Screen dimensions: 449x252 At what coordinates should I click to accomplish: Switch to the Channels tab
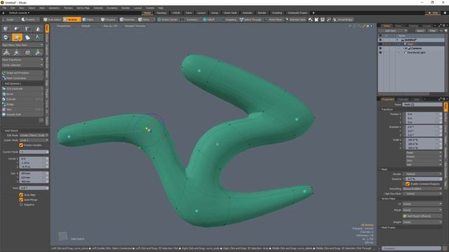(x=403, y=99)
